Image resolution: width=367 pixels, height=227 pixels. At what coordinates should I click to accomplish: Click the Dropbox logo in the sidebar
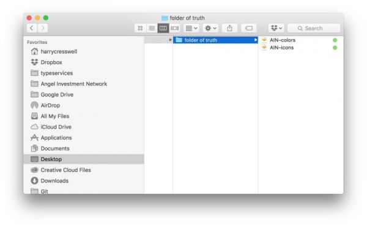tap(34, 62)
